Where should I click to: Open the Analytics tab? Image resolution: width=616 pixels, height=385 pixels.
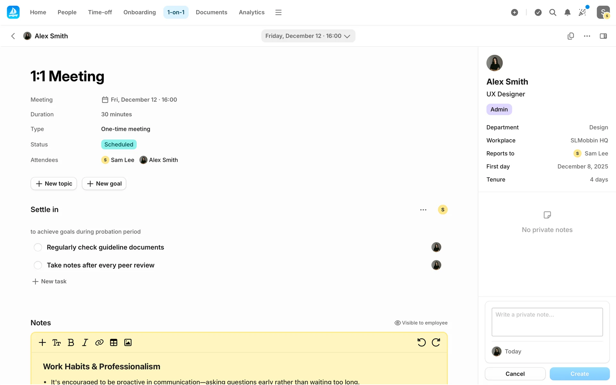click(251, 12)
